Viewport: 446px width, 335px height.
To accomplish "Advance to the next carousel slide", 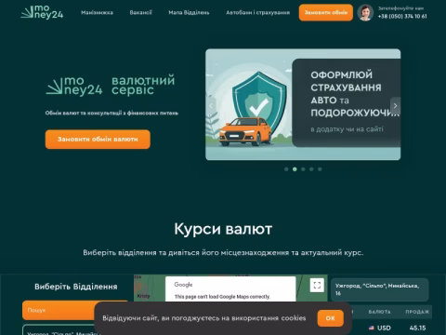I will pos(395,106).
